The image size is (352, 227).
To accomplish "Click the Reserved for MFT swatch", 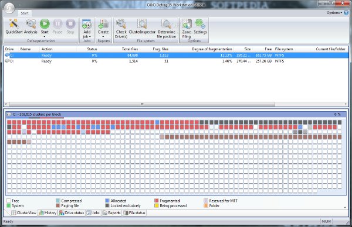I will click(x=206, y=201).
